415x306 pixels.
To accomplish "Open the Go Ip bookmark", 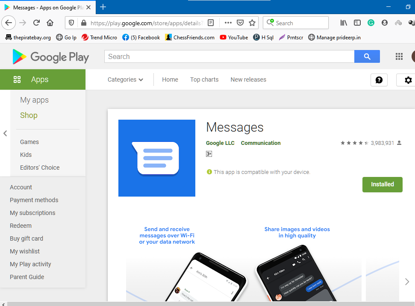I will pos(66,37).
